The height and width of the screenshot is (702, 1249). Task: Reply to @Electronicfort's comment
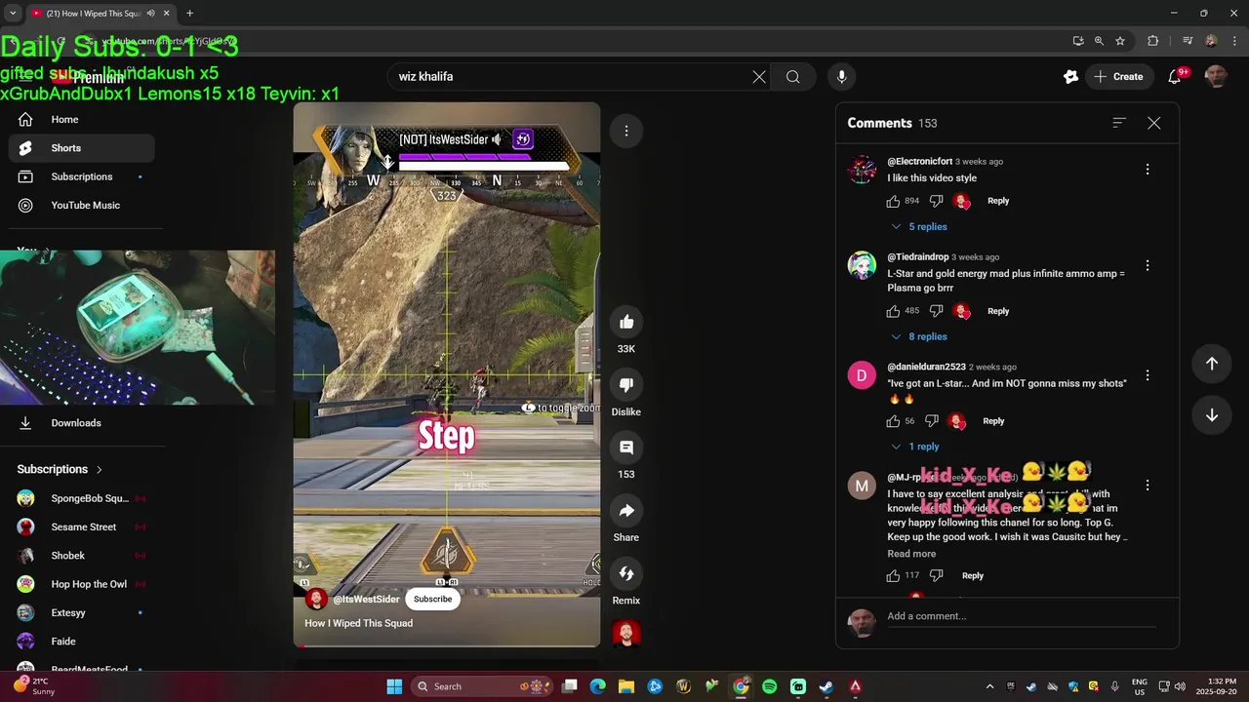point(998,201)
